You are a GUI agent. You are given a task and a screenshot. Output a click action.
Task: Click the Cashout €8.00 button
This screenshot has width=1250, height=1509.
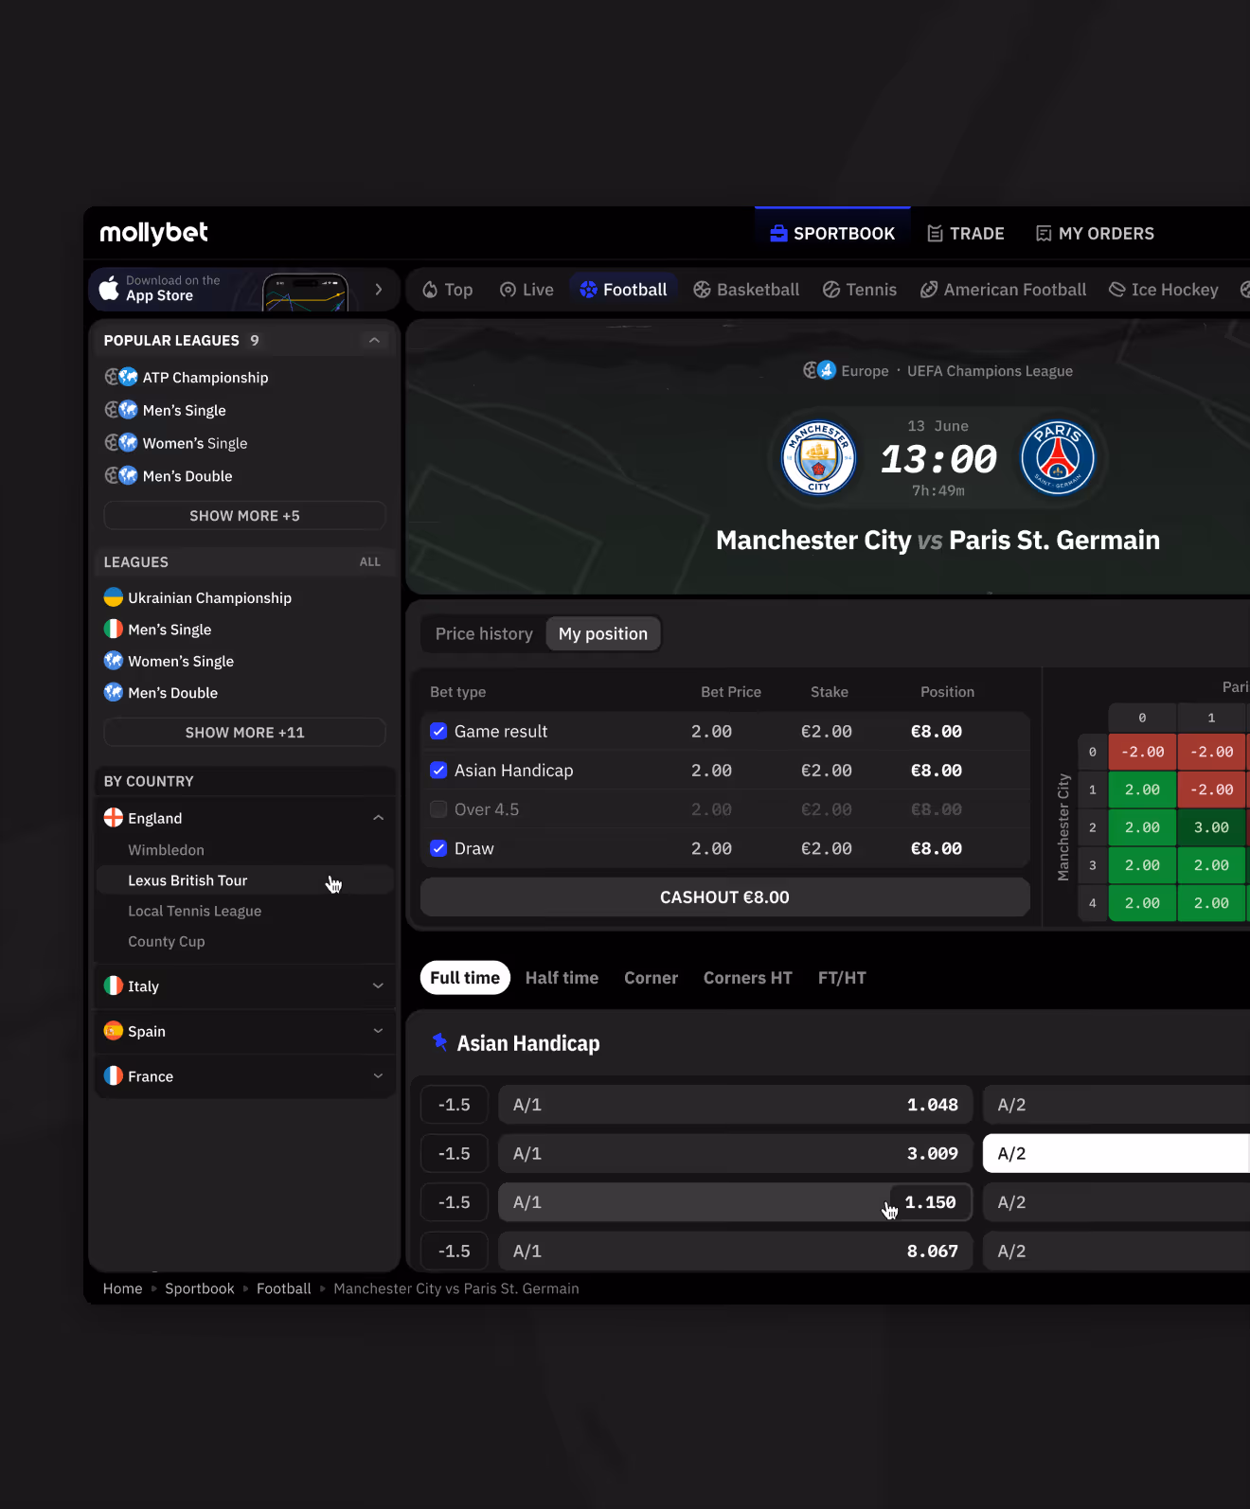pyautogui.click(x=724, y=897)
